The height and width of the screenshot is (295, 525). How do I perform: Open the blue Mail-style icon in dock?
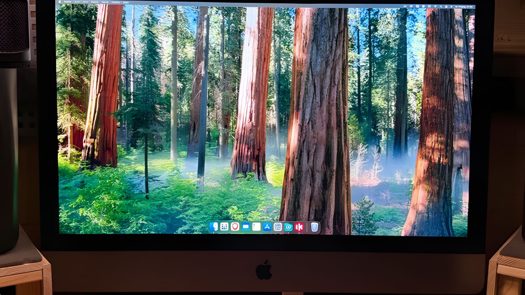(246, 227)
